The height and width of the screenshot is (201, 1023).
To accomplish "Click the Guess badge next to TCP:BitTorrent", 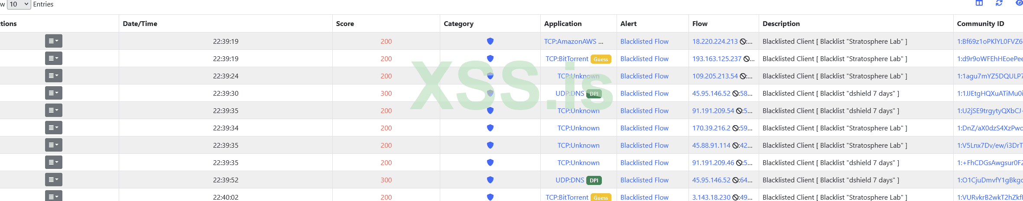I will click(x=601, y=59).
